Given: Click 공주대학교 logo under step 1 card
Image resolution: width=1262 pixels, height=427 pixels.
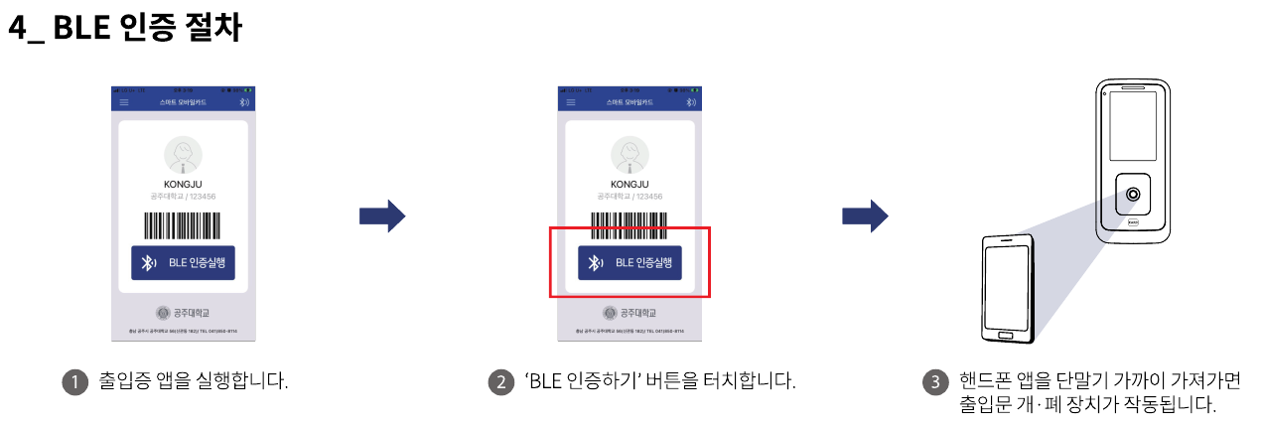Looking at the screenshot, I should (x=184, y=312).
